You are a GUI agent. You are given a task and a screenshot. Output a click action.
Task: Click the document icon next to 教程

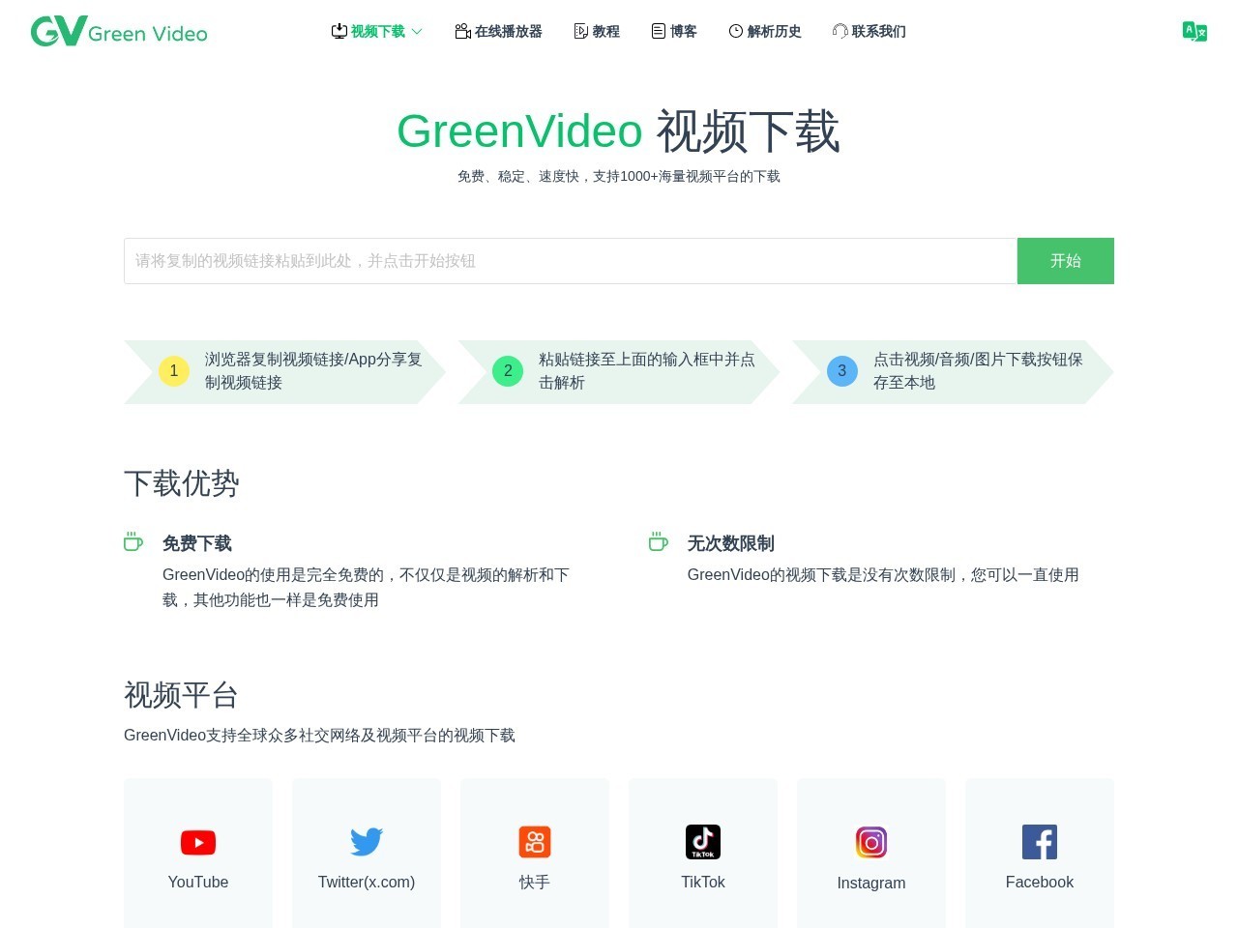[x=581, y=31]
